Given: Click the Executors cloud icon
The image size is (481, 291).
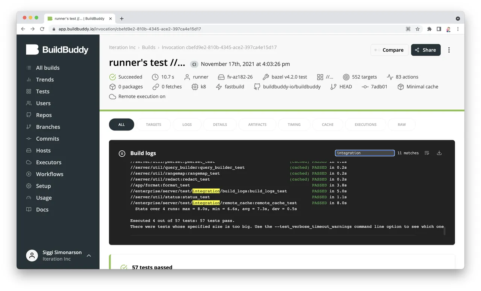Looking at the screenshot, I should tap(29, 162).
